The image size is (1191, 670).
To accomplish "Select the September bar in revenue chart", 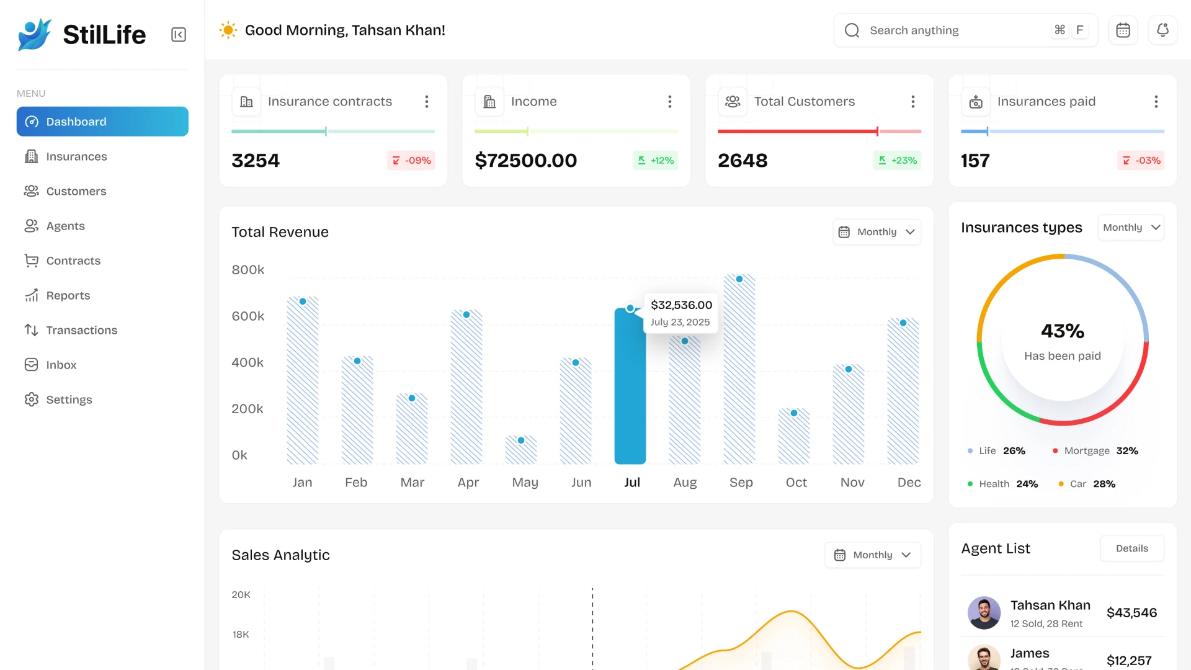I will (739, 370).
